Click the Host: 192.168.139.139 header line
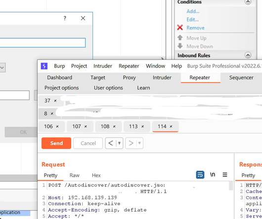This screenshot has width=262, height=219. click(83, 198)
